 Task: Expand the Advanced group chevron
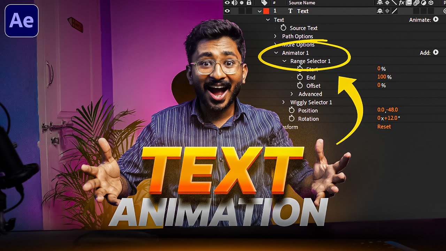point(292,94)
